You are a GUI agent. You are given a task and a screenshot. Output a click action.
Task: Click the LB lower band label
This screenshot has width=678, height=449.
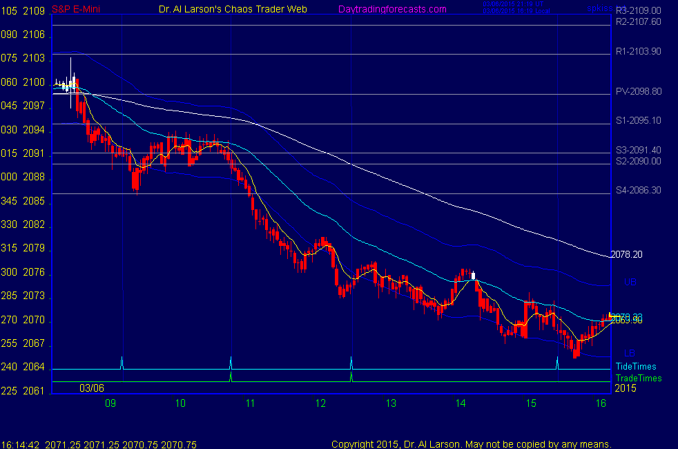click(630, 353)
